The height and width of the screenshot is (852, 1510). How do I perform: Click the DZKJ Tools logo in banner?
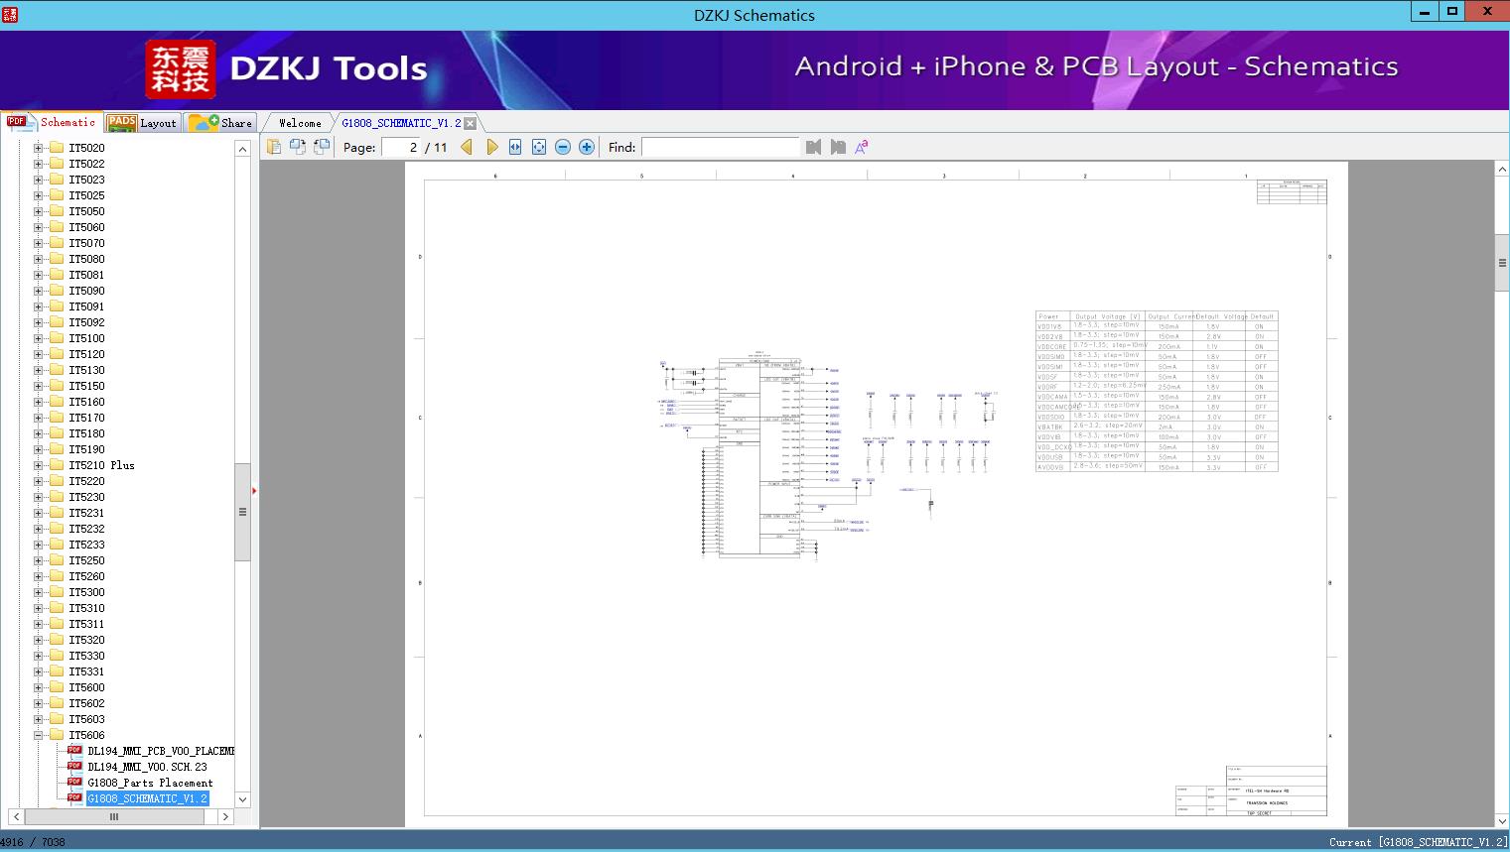point(287,68)
